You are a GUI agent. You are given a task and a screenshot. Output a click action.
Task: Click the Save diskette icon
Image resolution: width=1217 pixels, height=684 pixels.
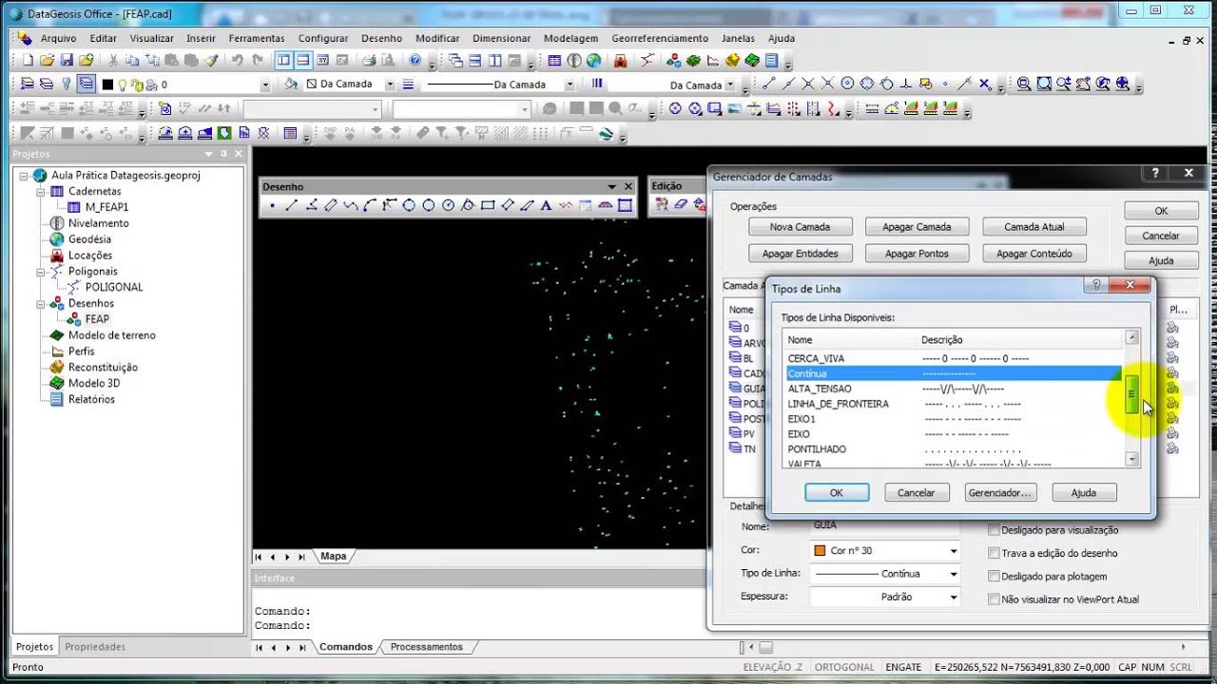[x=67, y=60]
